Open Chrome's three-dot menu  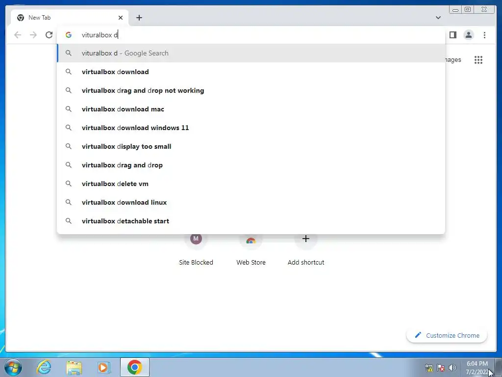(x=484, y=35)
